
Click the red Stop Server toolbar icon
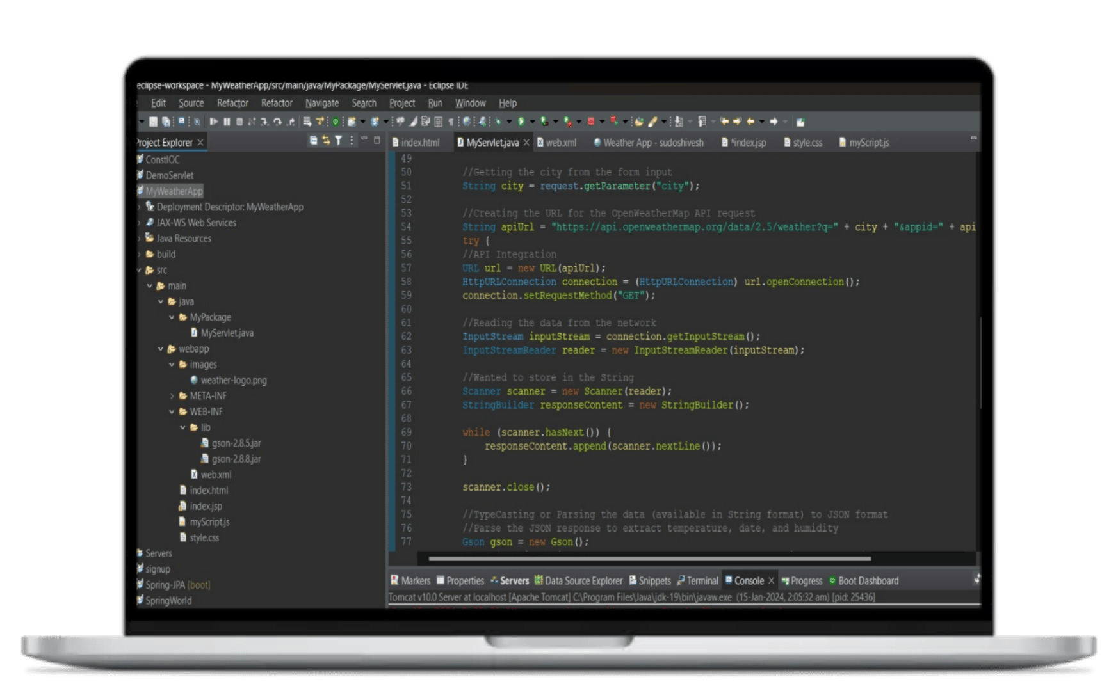pyautogui.click(x=591, y=122)
